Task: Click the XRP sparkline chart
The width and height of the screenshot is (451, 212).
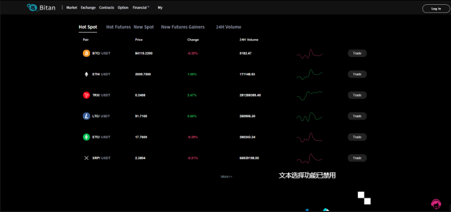Action: click(309, 159)
